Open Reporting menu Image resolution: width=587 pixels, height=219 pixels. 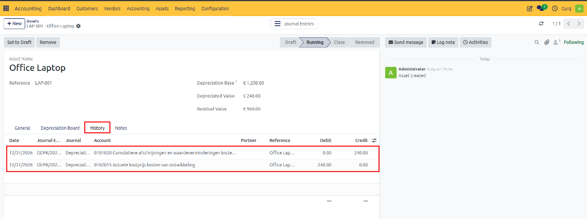[185, 8]
